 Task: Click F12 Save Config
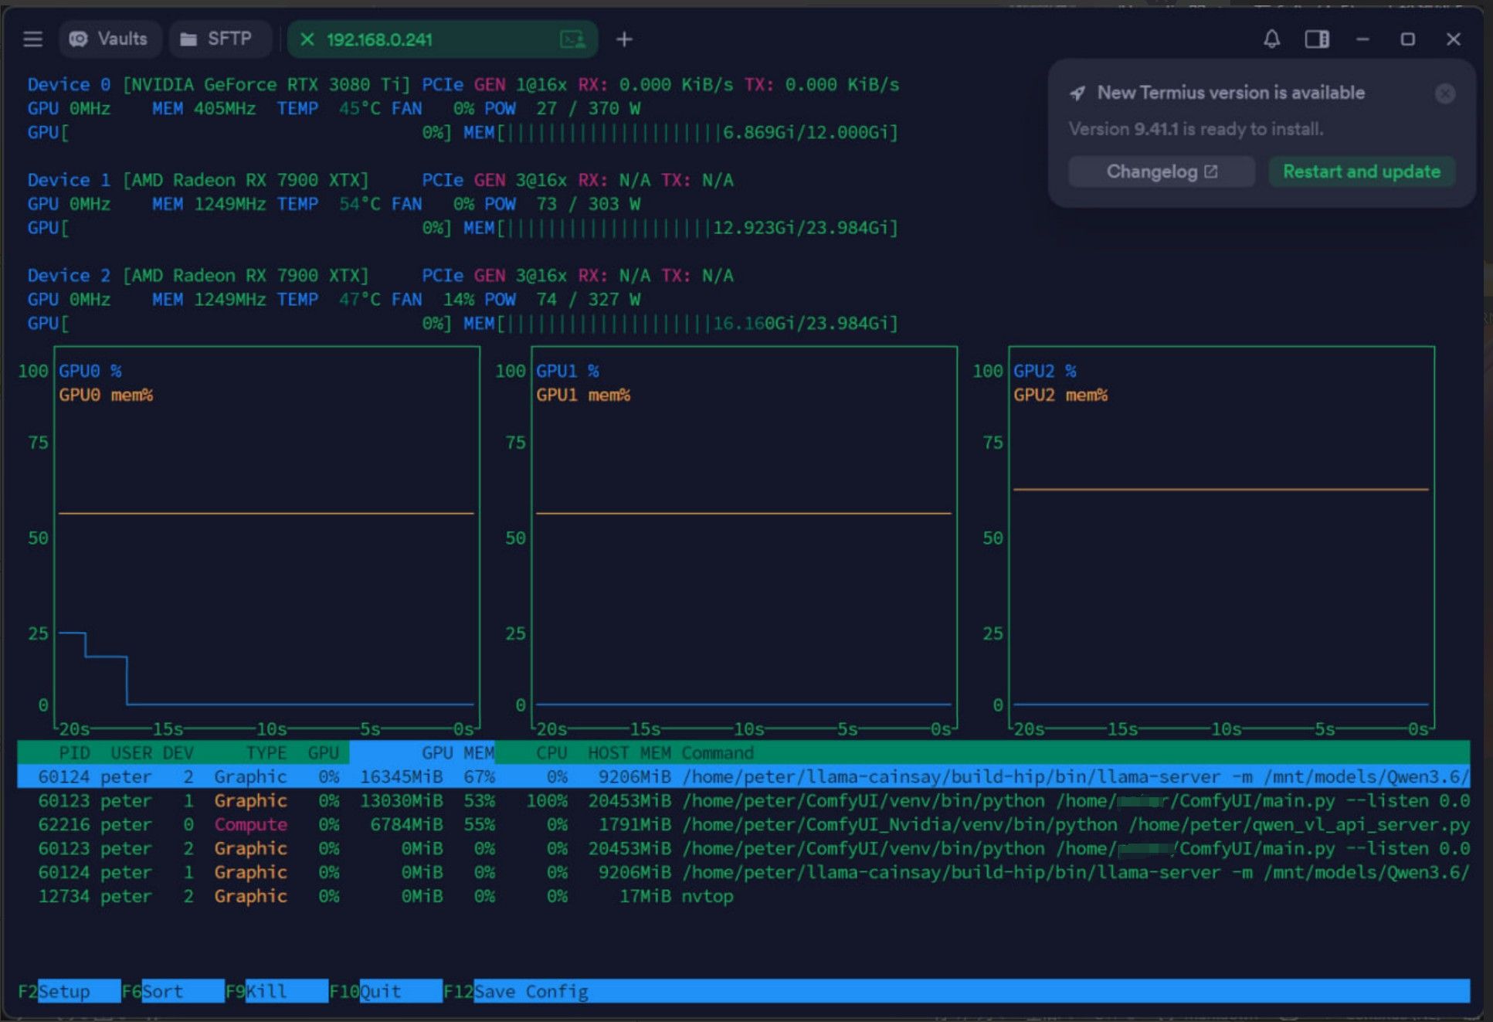[516, 991]
